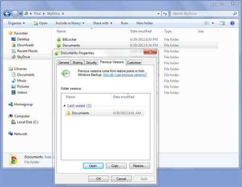This screenshot has height=187, width=242.
Task: Click the BitLocker date 6/29/2012 8:50 PM
Action: click(x=144, y=39)
